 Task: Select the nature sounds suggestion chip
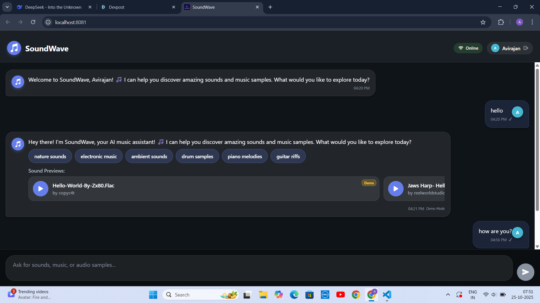point(50,156)
